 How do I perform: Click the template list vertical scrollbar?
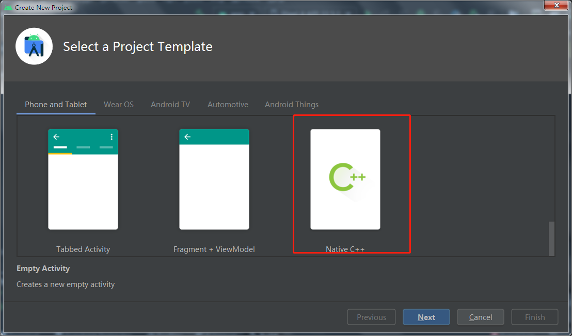tap(551, 239)
